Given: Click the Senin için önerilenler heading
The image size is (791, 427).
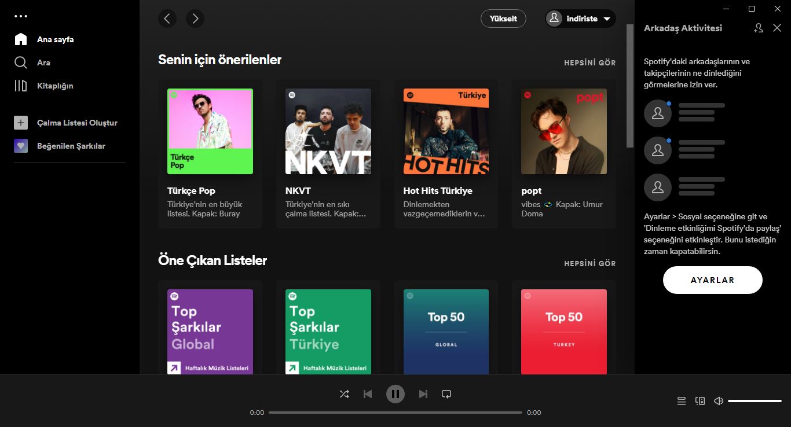Looking at the screenshot, I should coord(220,60).
